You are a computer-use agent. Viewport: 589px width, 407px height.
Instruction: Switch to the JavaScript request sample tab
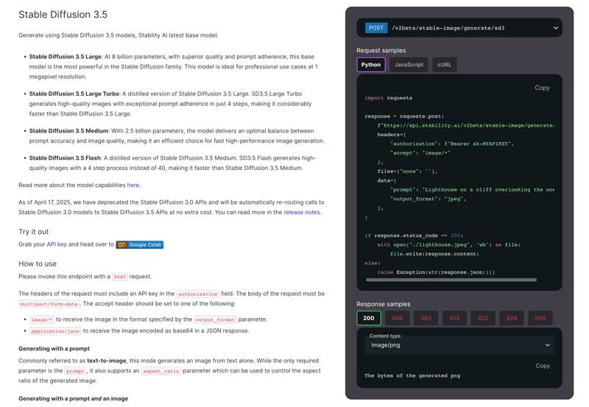coord(409,65)
